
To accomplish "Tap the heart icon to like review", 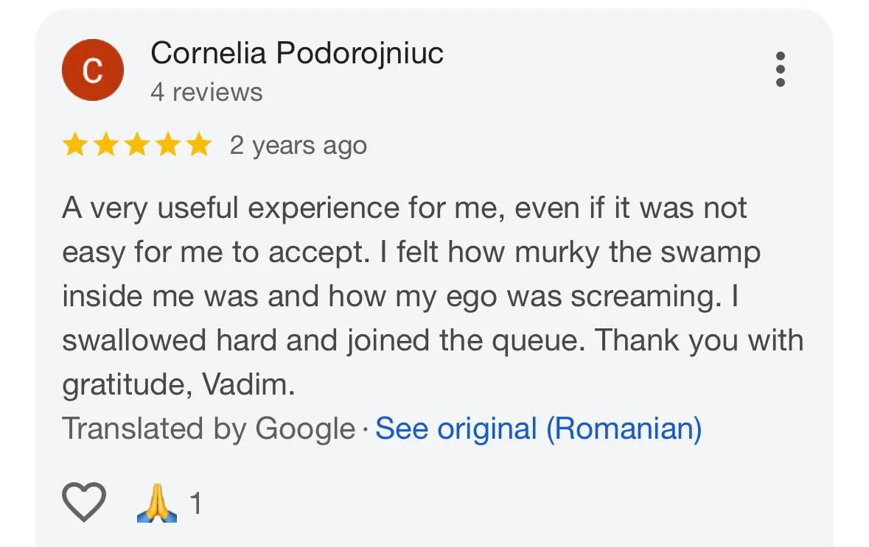I will (84, 503).
